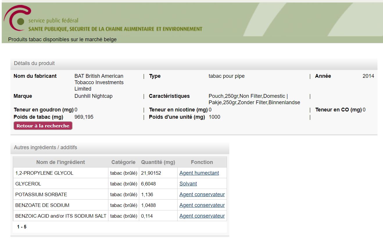Click Produits tabac disponibles sur le marché belge
The width and height of the screenshot is (383, 249).
click(x=62, y=39)
